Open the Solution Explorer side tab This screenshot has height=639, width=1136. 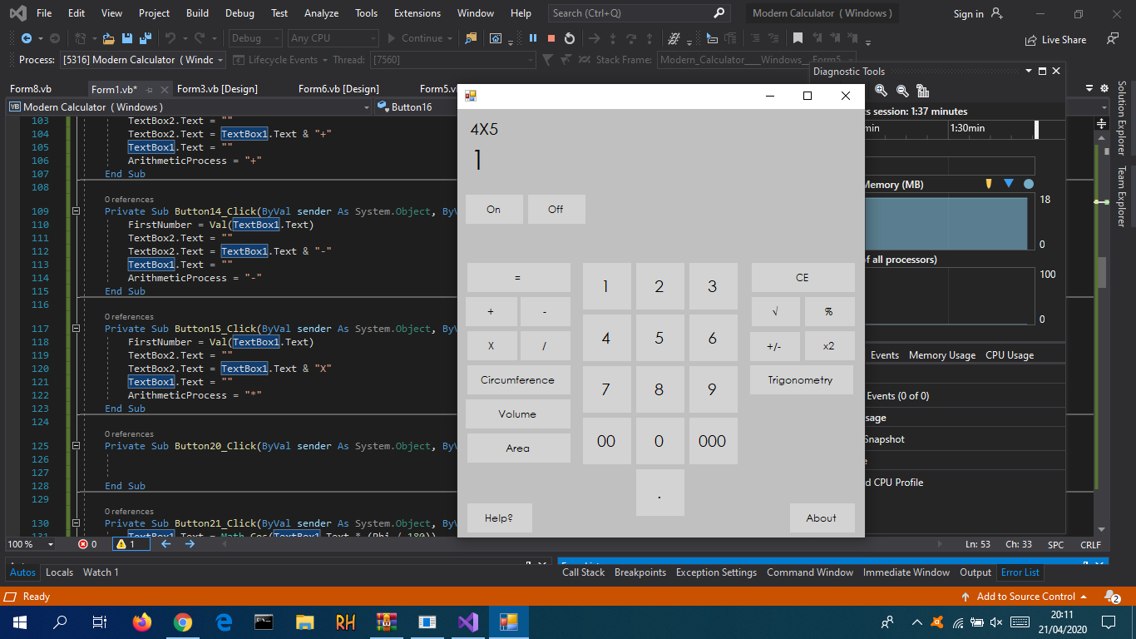tap(1121, 118)
